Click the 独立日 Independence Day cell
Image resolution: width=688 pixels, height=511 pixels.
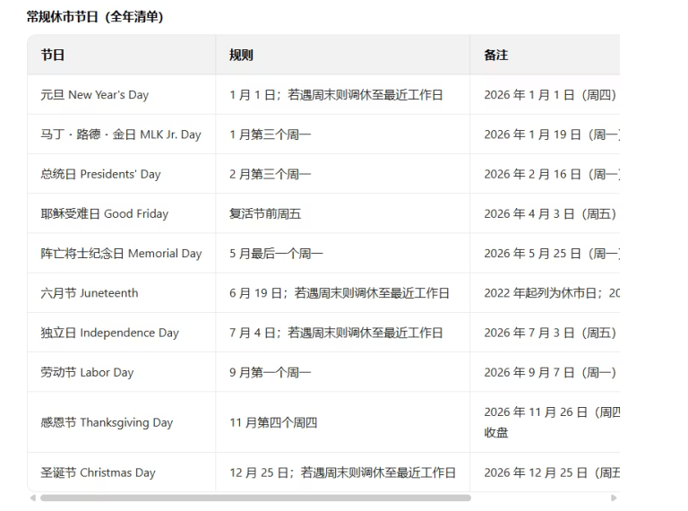point(109,333)
